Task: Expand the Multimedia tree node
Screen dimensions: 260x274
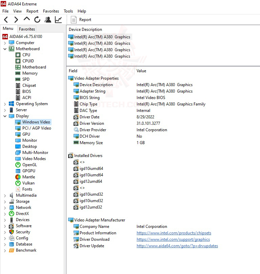Action: click(5, 196)
